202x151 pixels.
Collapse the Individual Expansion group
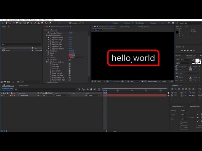pyautogui.click(x=46, y=35)
